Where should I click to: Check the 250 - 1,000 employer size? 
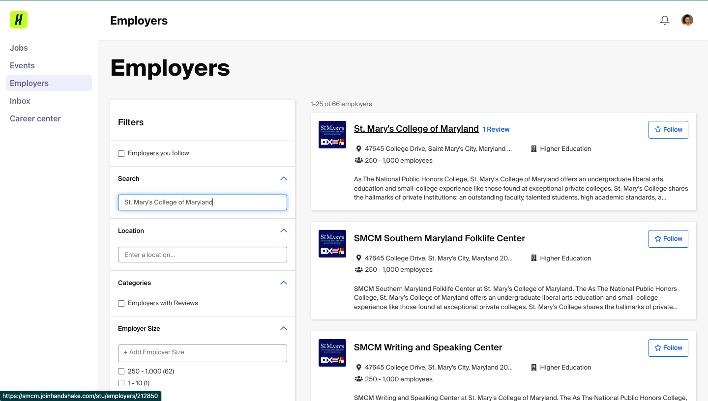pos(121,371)
